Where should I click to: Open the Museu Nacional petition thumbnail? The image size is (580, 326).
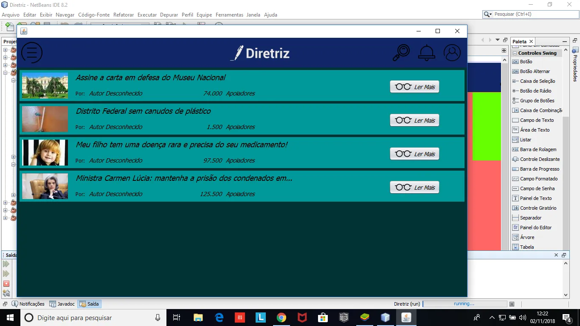(45, 85)
